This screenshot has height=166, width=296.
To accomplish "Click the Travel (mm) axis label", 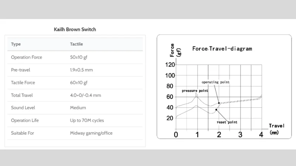I will (276, 129).
